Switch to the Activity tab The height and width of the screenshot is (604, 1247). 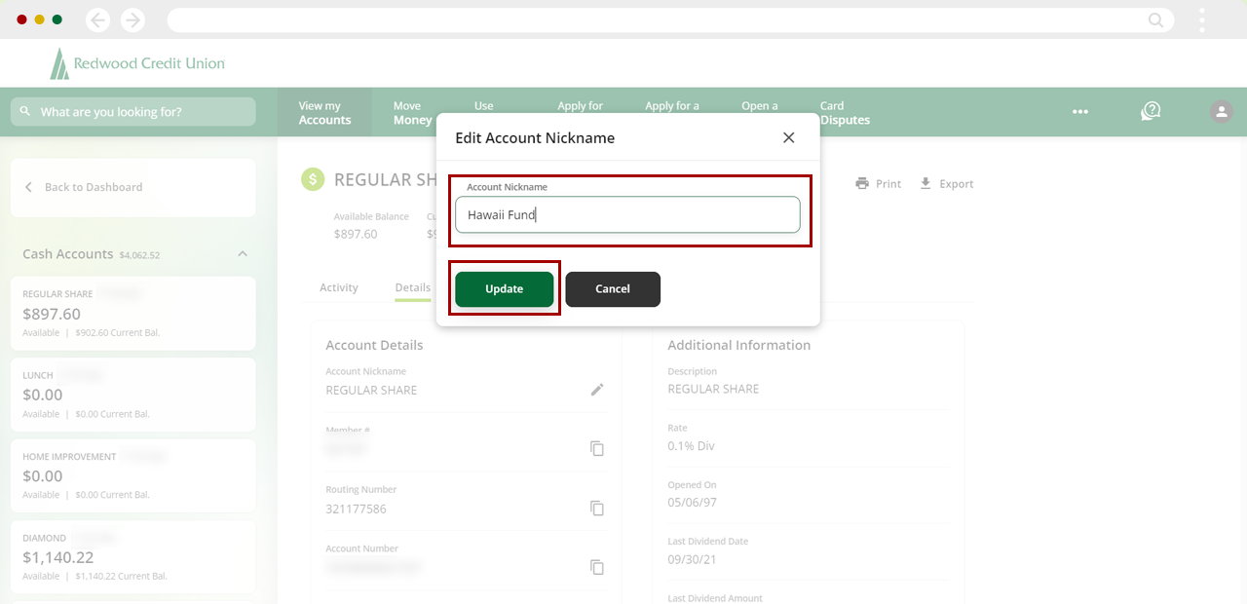coord(339,287)
